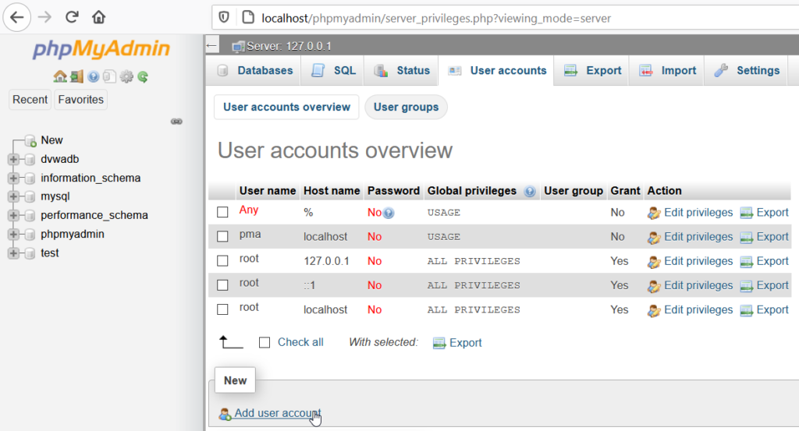Open the phpmyadmin database
The width and height of the screenshot is (799, 431).
tap(73, 234)
